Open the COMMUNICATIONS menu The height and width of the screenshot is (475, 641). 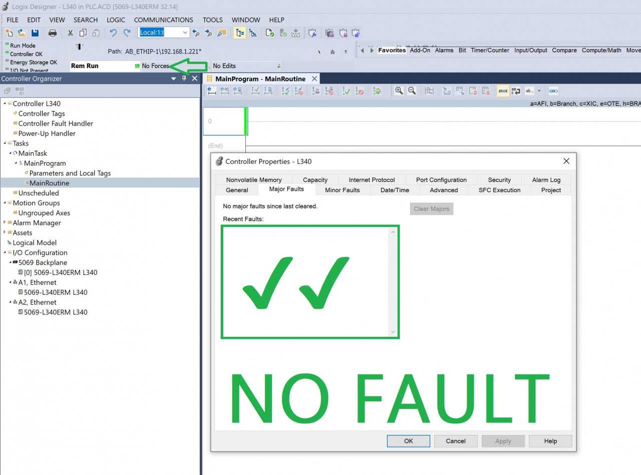[164, 20]
